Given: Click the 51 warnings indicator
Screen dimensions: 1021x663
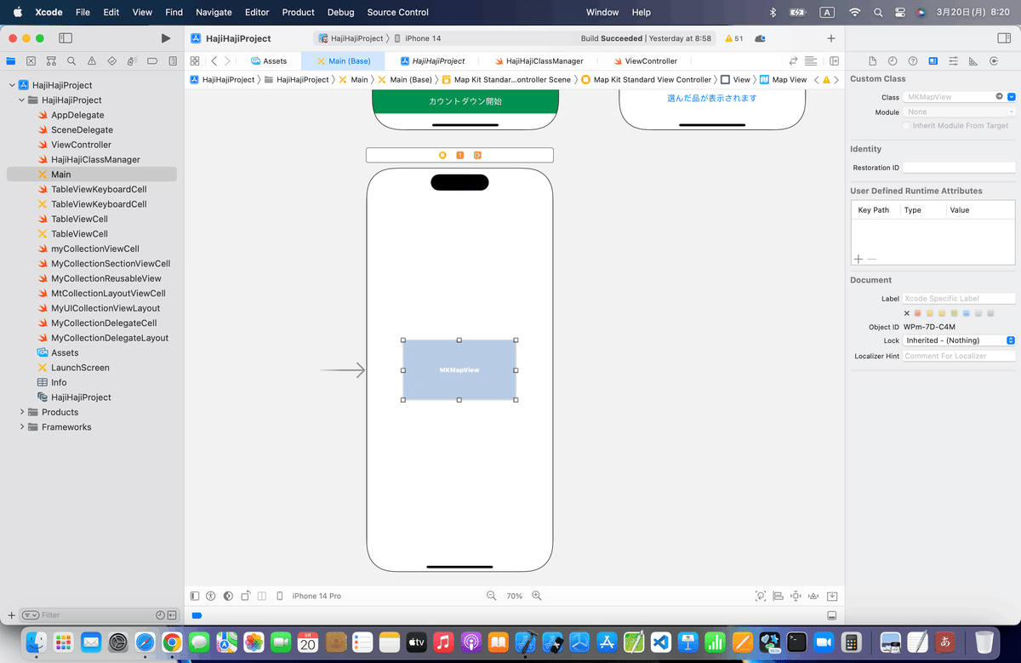Looking at the screenshot, I should 733,38.
